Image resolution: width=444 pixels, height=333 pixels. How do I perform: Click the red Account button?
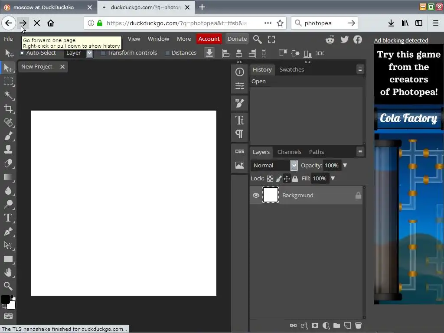point(209,39)
